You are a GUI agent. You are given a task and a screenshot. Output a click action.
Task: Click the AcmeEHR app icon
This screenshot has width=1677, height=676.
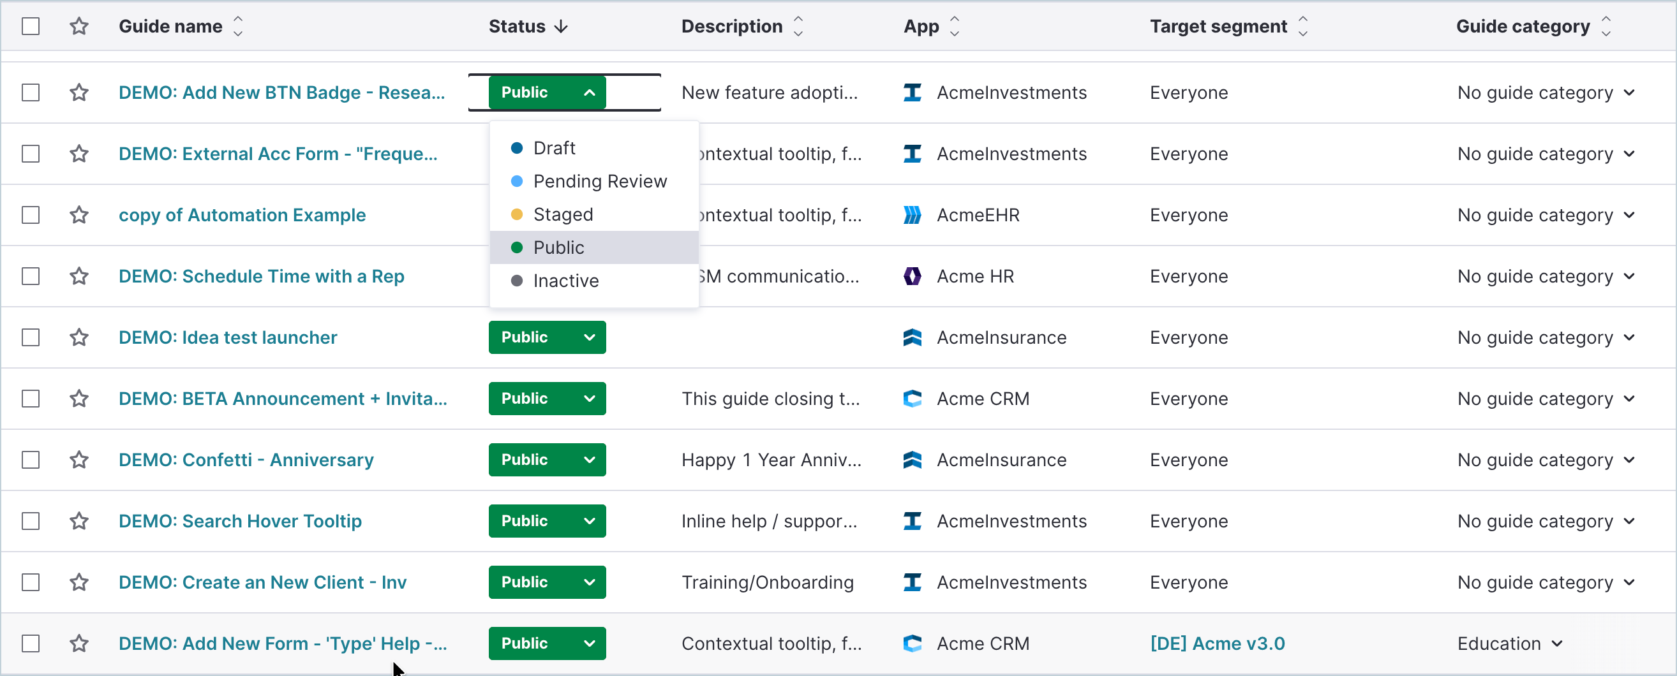click(x=912, y=215)
